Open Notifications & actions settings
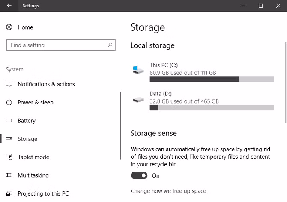Viewport: 287px width, 202px height. (46, 84)
